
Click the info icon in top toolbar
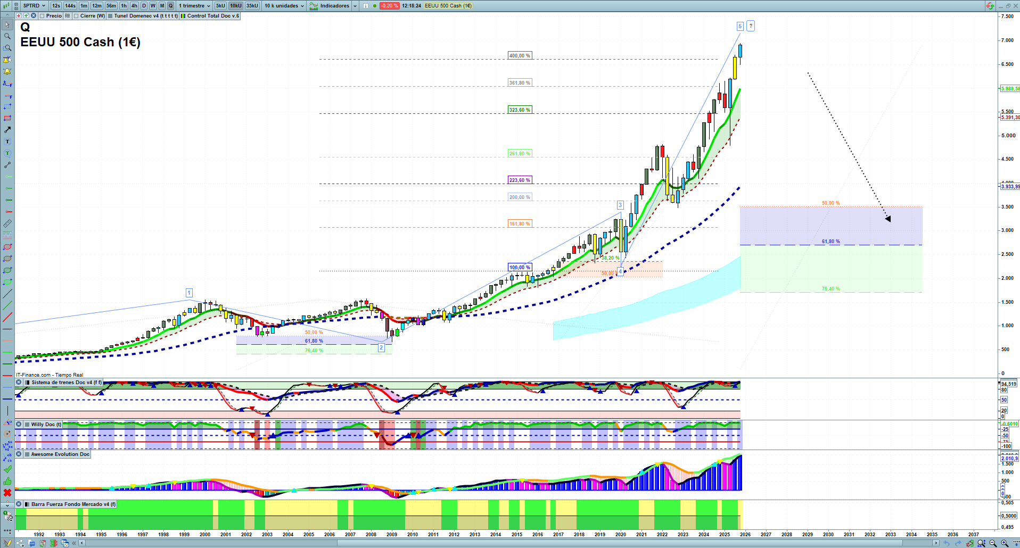tap(366, 6)
